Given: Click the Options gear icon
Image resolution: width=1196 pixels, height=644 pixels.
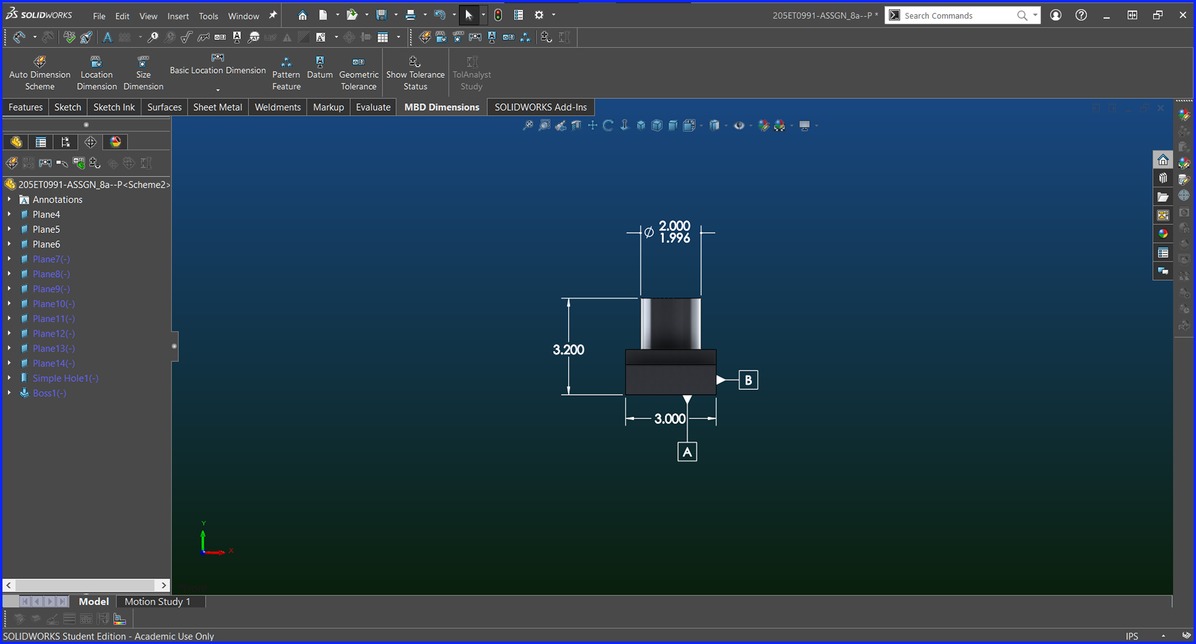Looking at the screenshot, I should [x=539, y=15].
